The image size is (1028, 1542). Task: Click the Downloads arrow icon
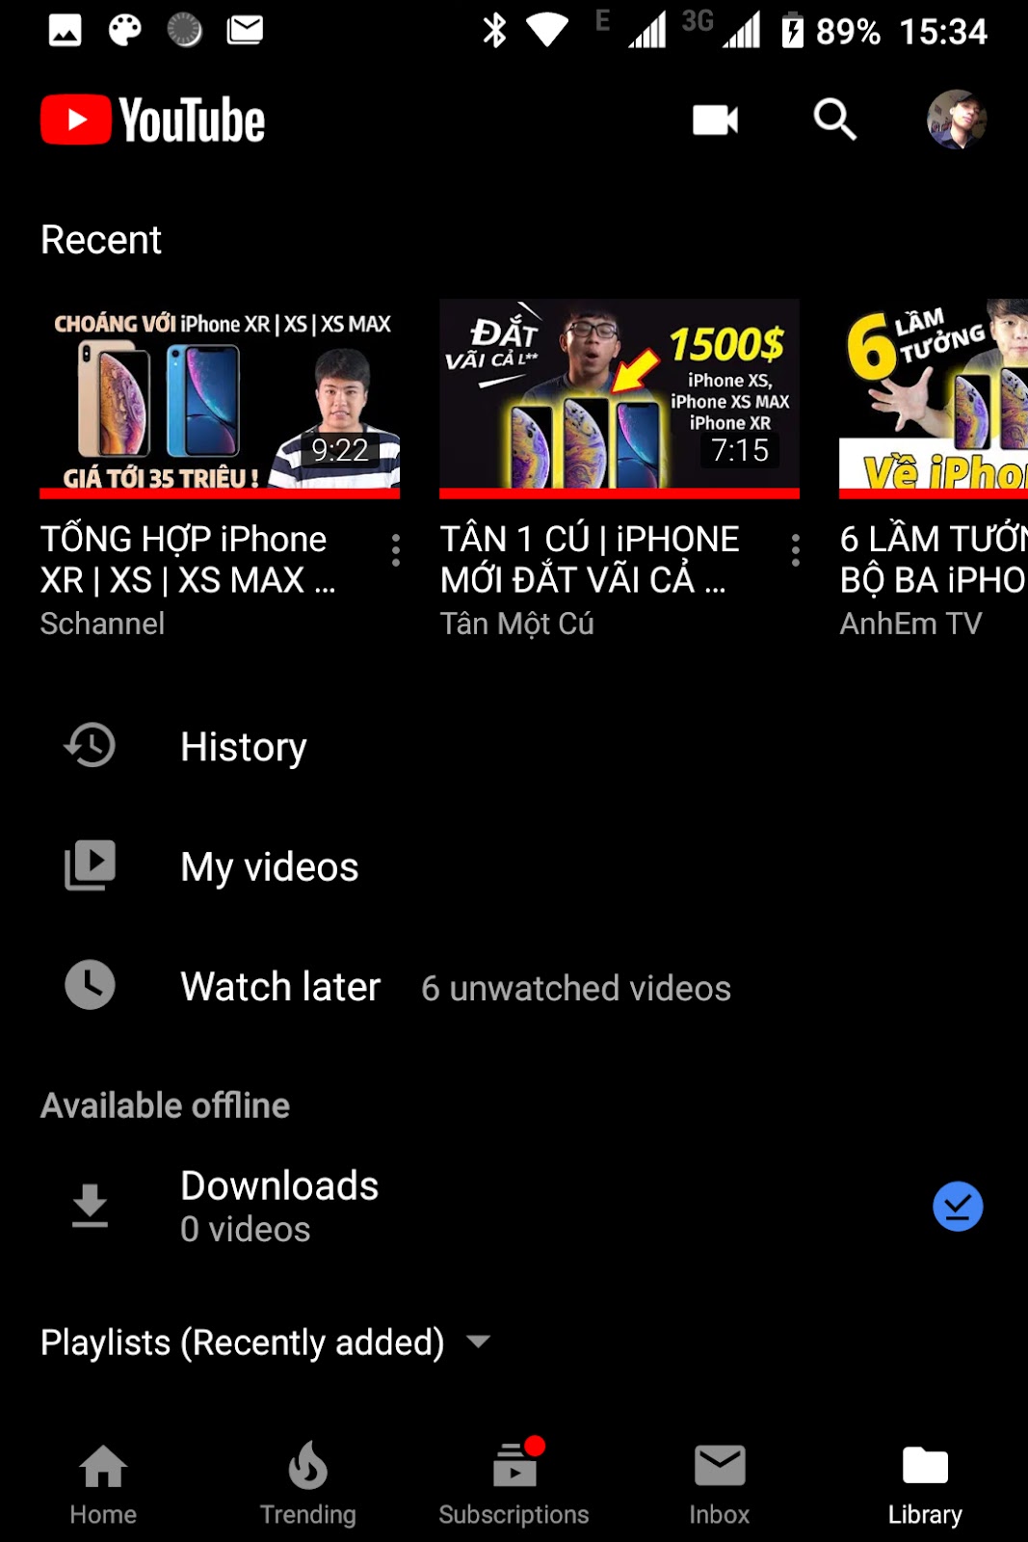[90, 1206]
